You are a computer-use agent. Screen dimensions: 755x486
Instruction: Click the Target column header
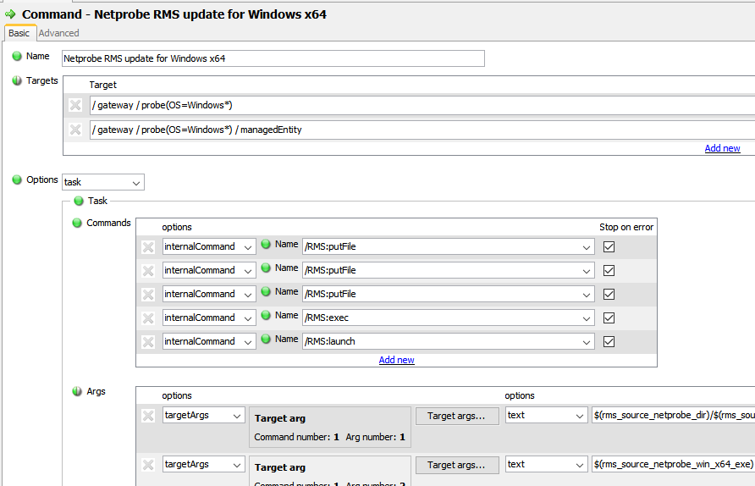102,85
